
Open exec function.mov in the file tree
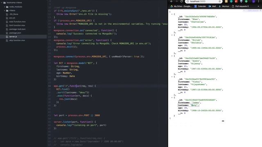pyautogui.click(x=17, y=22)
